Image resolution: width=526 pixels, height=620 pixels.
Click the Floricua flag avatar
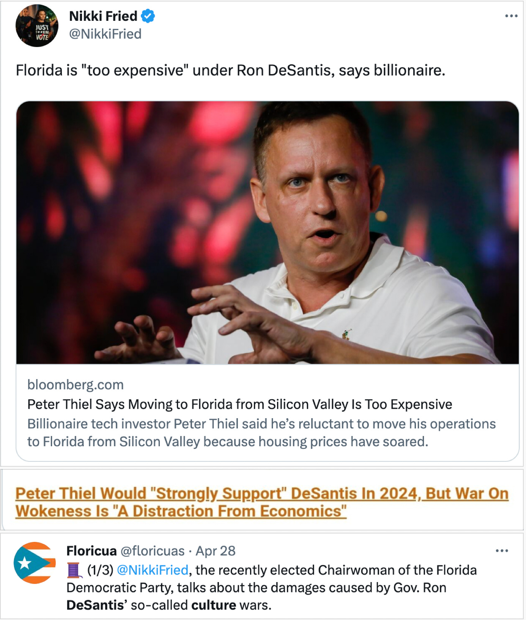coord(35,563)
